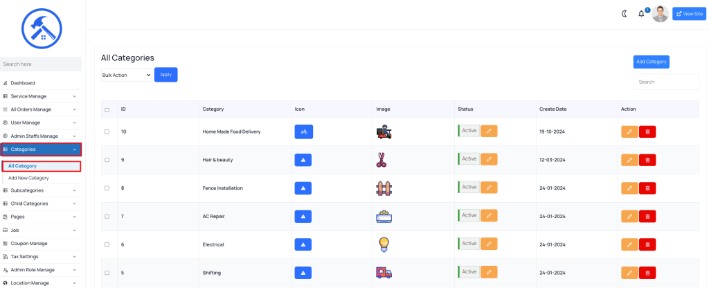Screen dimensions: 709x288
Task: Check the box for category ID 8
Action: coord(107,188)
